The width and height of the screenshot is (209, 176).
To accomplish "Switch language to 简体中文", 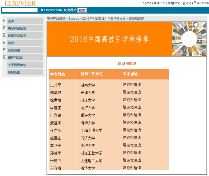I will pos(159,3).
